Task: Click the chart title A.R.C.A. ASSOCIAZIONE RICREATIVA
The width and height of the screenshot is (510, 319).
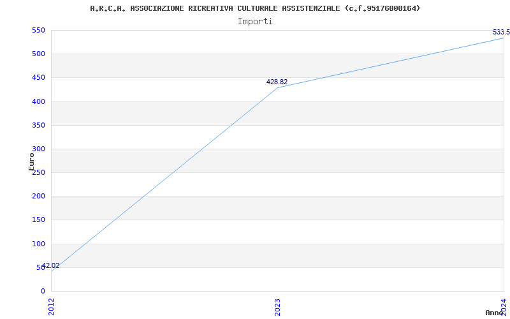Action: [255, 8]
